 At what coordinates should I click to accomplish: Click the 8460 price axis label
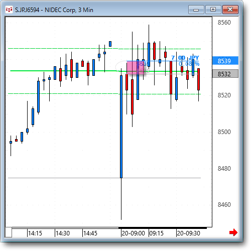[x=224, y=205]
